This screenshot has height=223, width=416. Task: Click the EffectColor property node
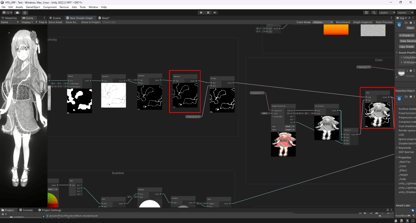coord(193,117)
